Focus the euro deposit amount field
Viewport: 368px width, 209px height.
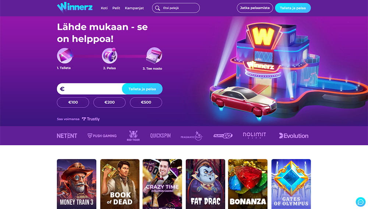click(x=89, y=89)
